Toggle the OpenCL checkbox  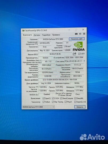pos(44,98)
